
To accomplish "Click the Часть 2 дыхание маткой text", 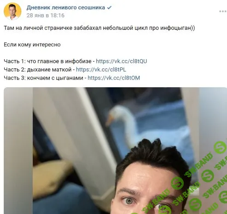I will [x=38, y=70].
